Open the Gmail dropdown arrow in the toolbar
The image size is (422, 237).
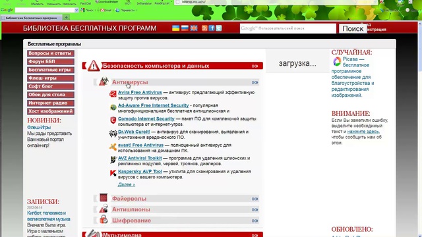tap(113, 11)
